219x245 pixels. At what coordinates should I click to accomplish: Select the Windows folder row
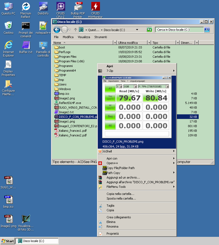coord(63,89)
